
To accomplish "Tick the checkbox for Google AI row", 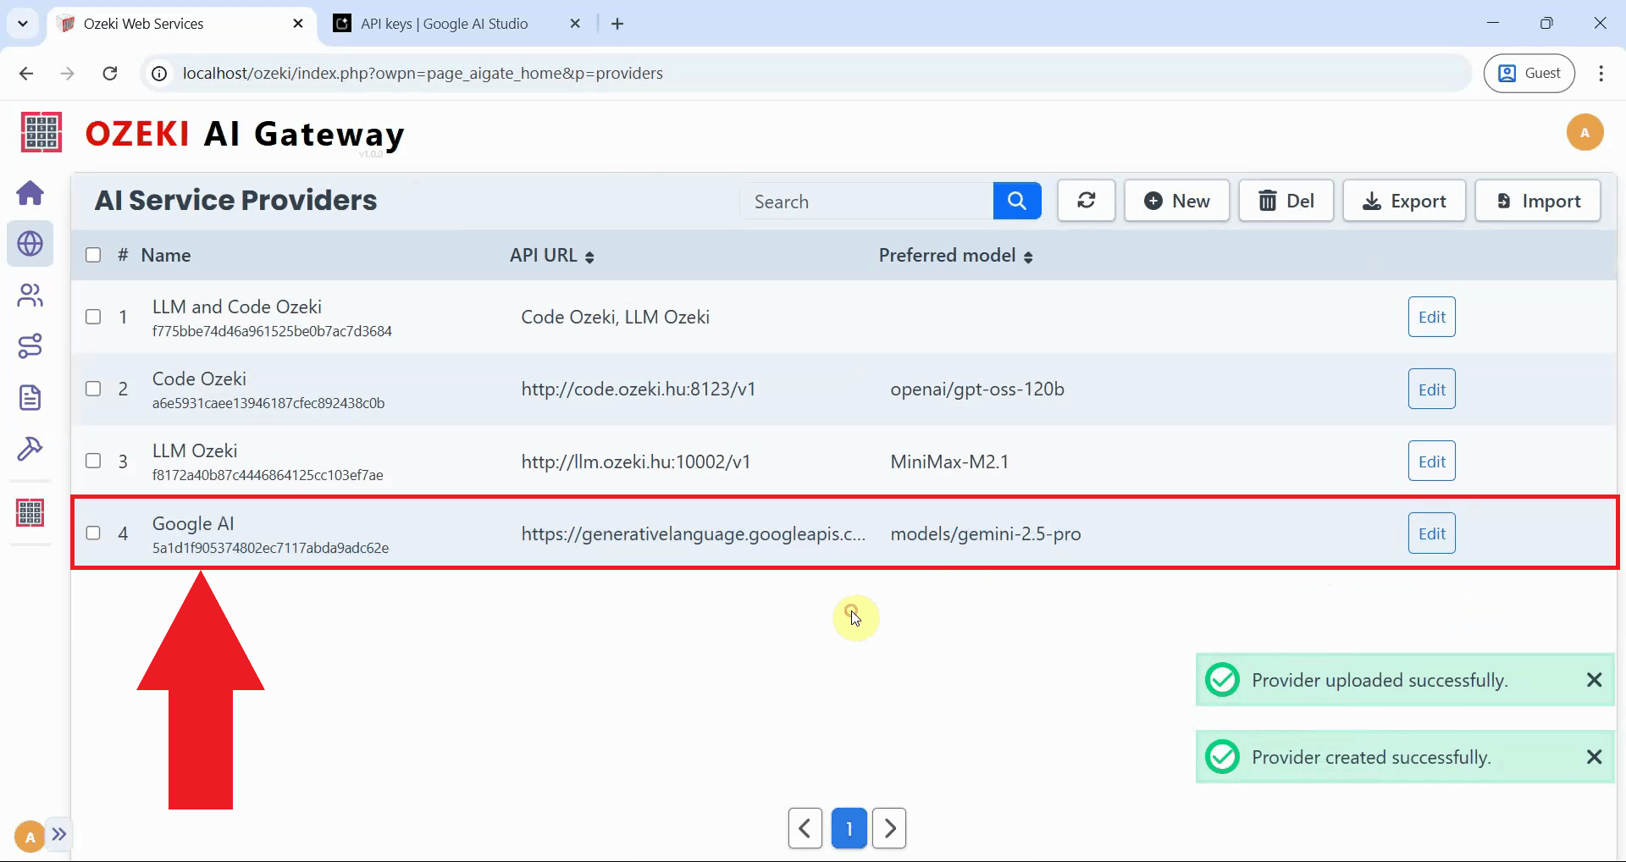I will click(93, 533).
